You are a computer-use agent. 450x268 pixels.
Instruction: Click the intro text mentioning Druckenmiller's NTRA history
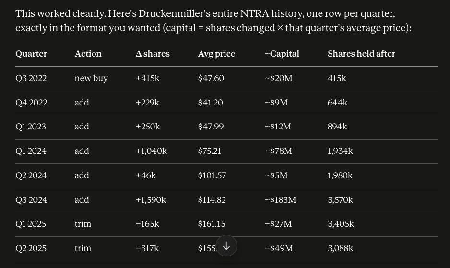click(213, 21)
